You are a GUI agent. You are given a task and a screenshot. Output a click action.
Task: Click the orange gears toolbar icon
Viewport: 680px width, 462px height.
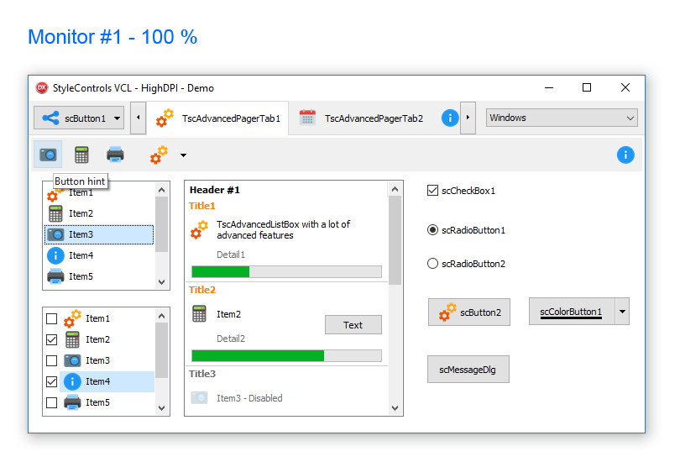[160, 155]
